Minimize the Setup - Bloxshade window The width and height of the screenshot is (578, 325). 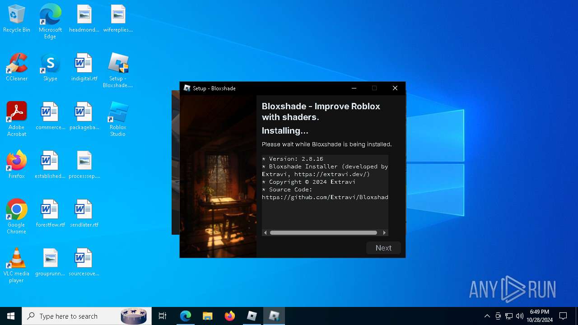[354, 88]
